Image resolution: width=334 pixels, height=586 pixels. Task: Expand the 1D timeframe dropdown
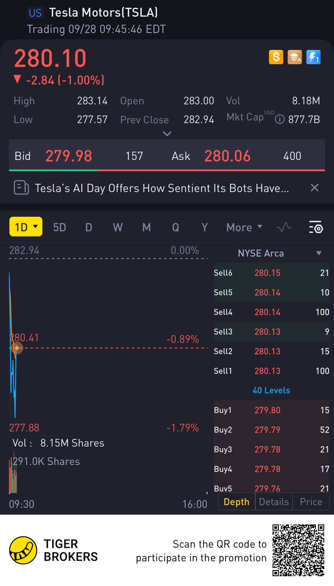point(26,227)
